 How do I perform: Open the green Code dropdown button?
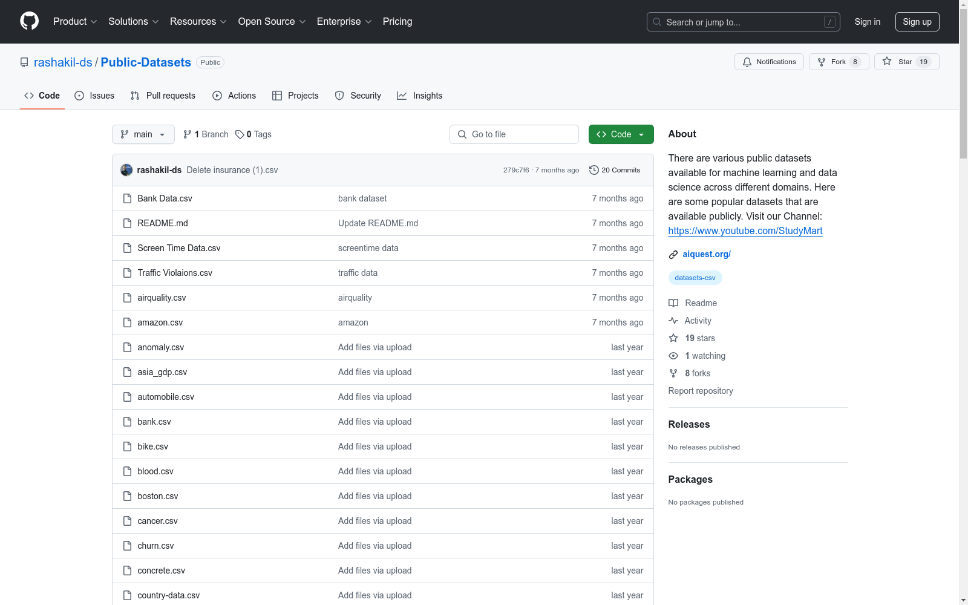coord(621,134)
